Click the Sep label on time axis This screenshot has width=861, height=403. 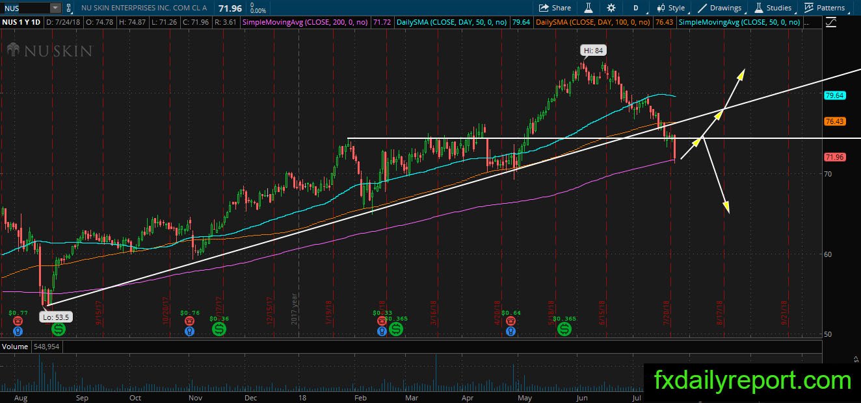tap(82, 397)
